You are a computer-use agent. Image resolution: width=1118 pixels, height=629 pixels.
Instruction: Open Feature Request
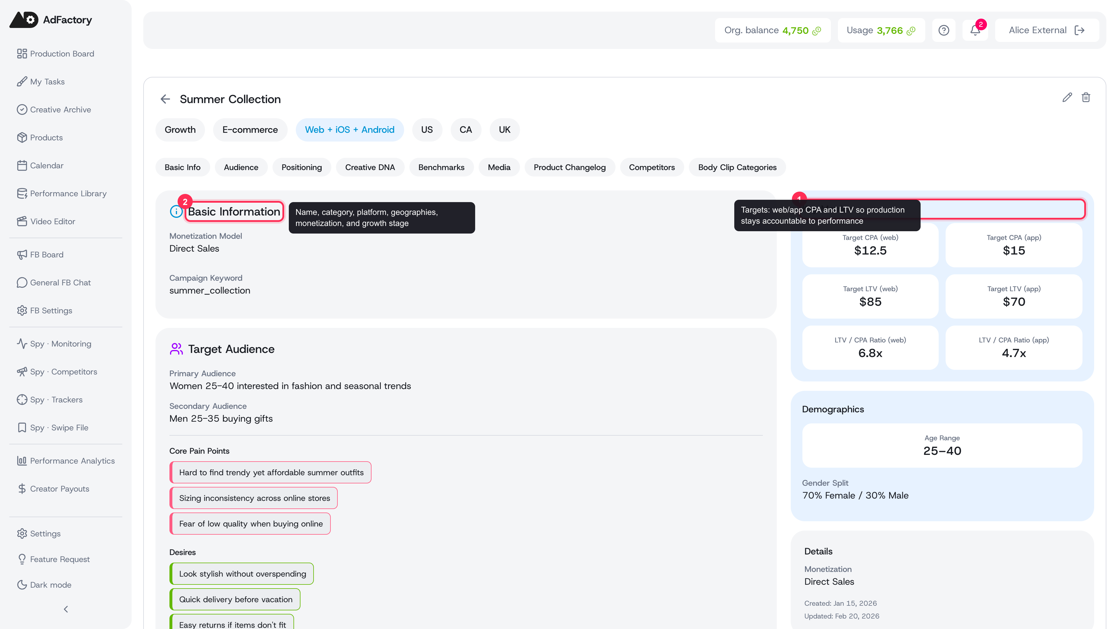[x=53, y=559]
